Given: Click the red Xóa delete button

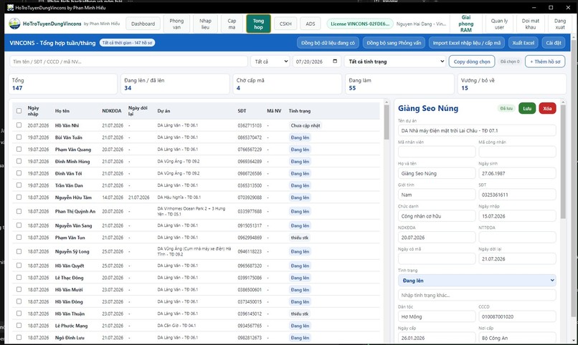Looking at the screenshot, I should pyautogui.click(x=547, y=108).
